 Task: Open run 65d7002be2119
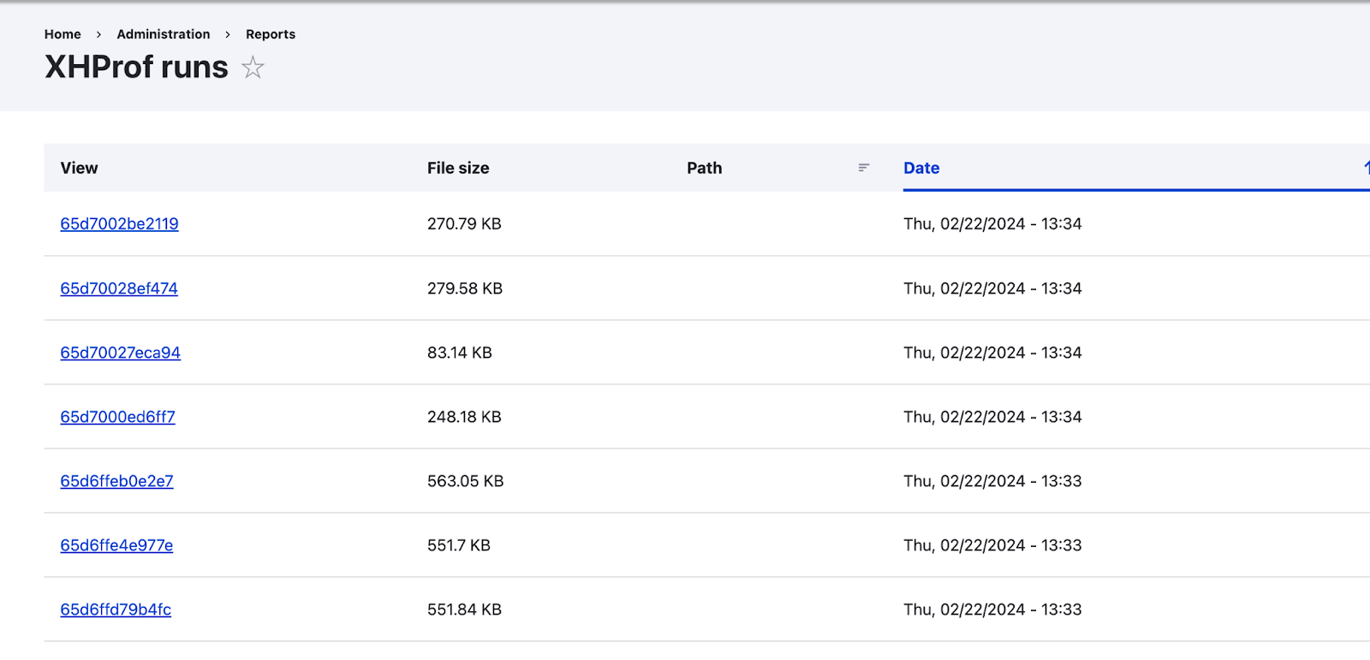coord(119,223)
